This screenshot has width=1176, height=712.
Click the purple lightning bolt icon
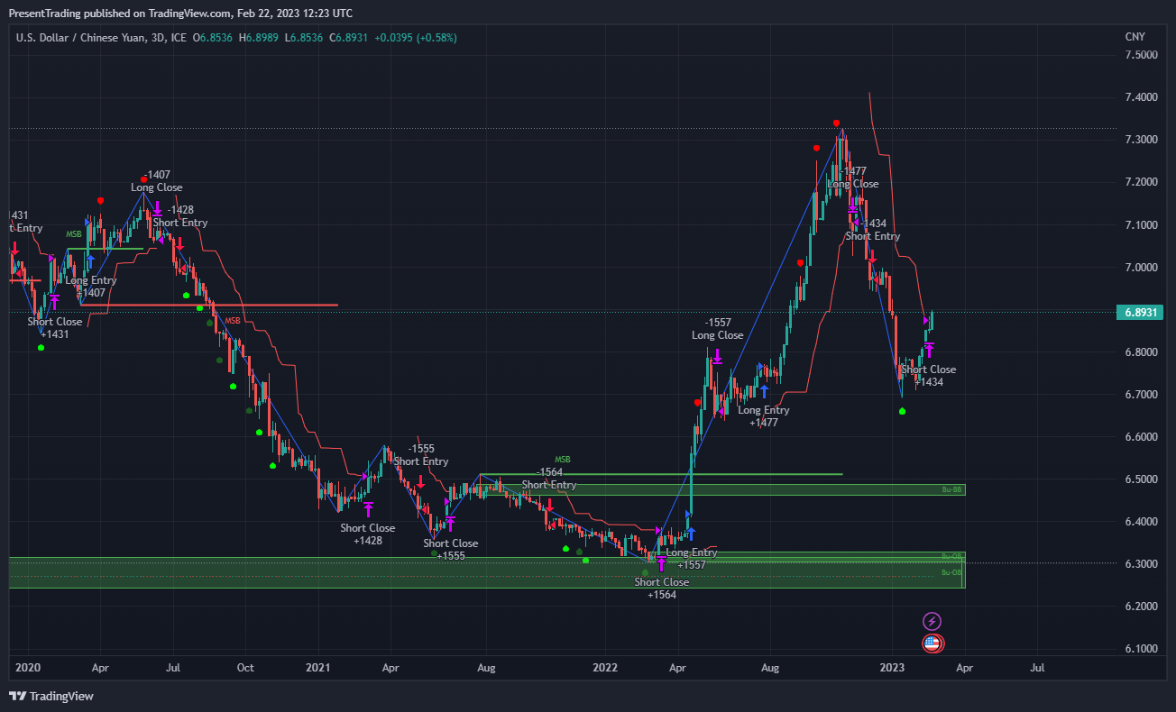933,621
